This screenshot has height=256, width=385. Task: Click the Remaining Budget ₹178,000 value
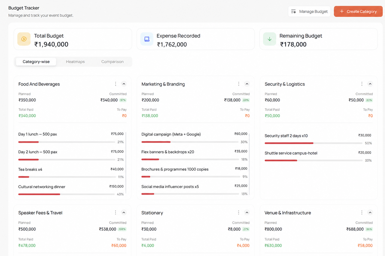pyautogui.click(x=293, y=44)
